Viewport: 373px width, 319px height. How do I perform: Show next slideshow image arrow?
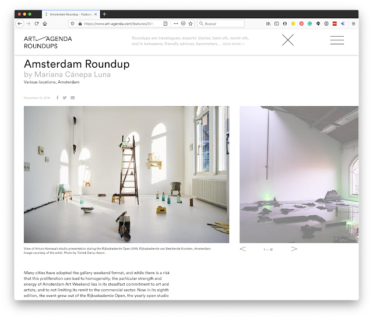pyautogui.click(x=294, y=249)
